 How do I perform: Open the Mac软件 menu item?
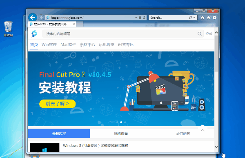68,45
